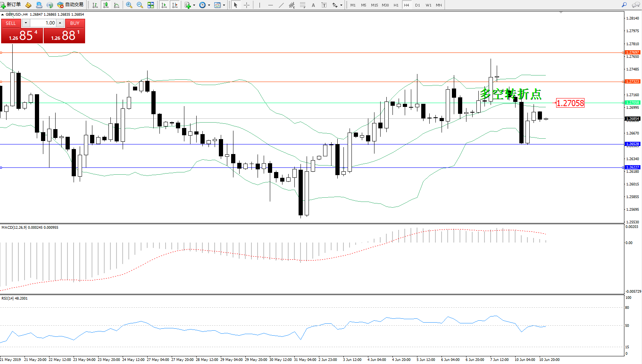Switch to the M15 timeframe

click(x=374, y=5)
